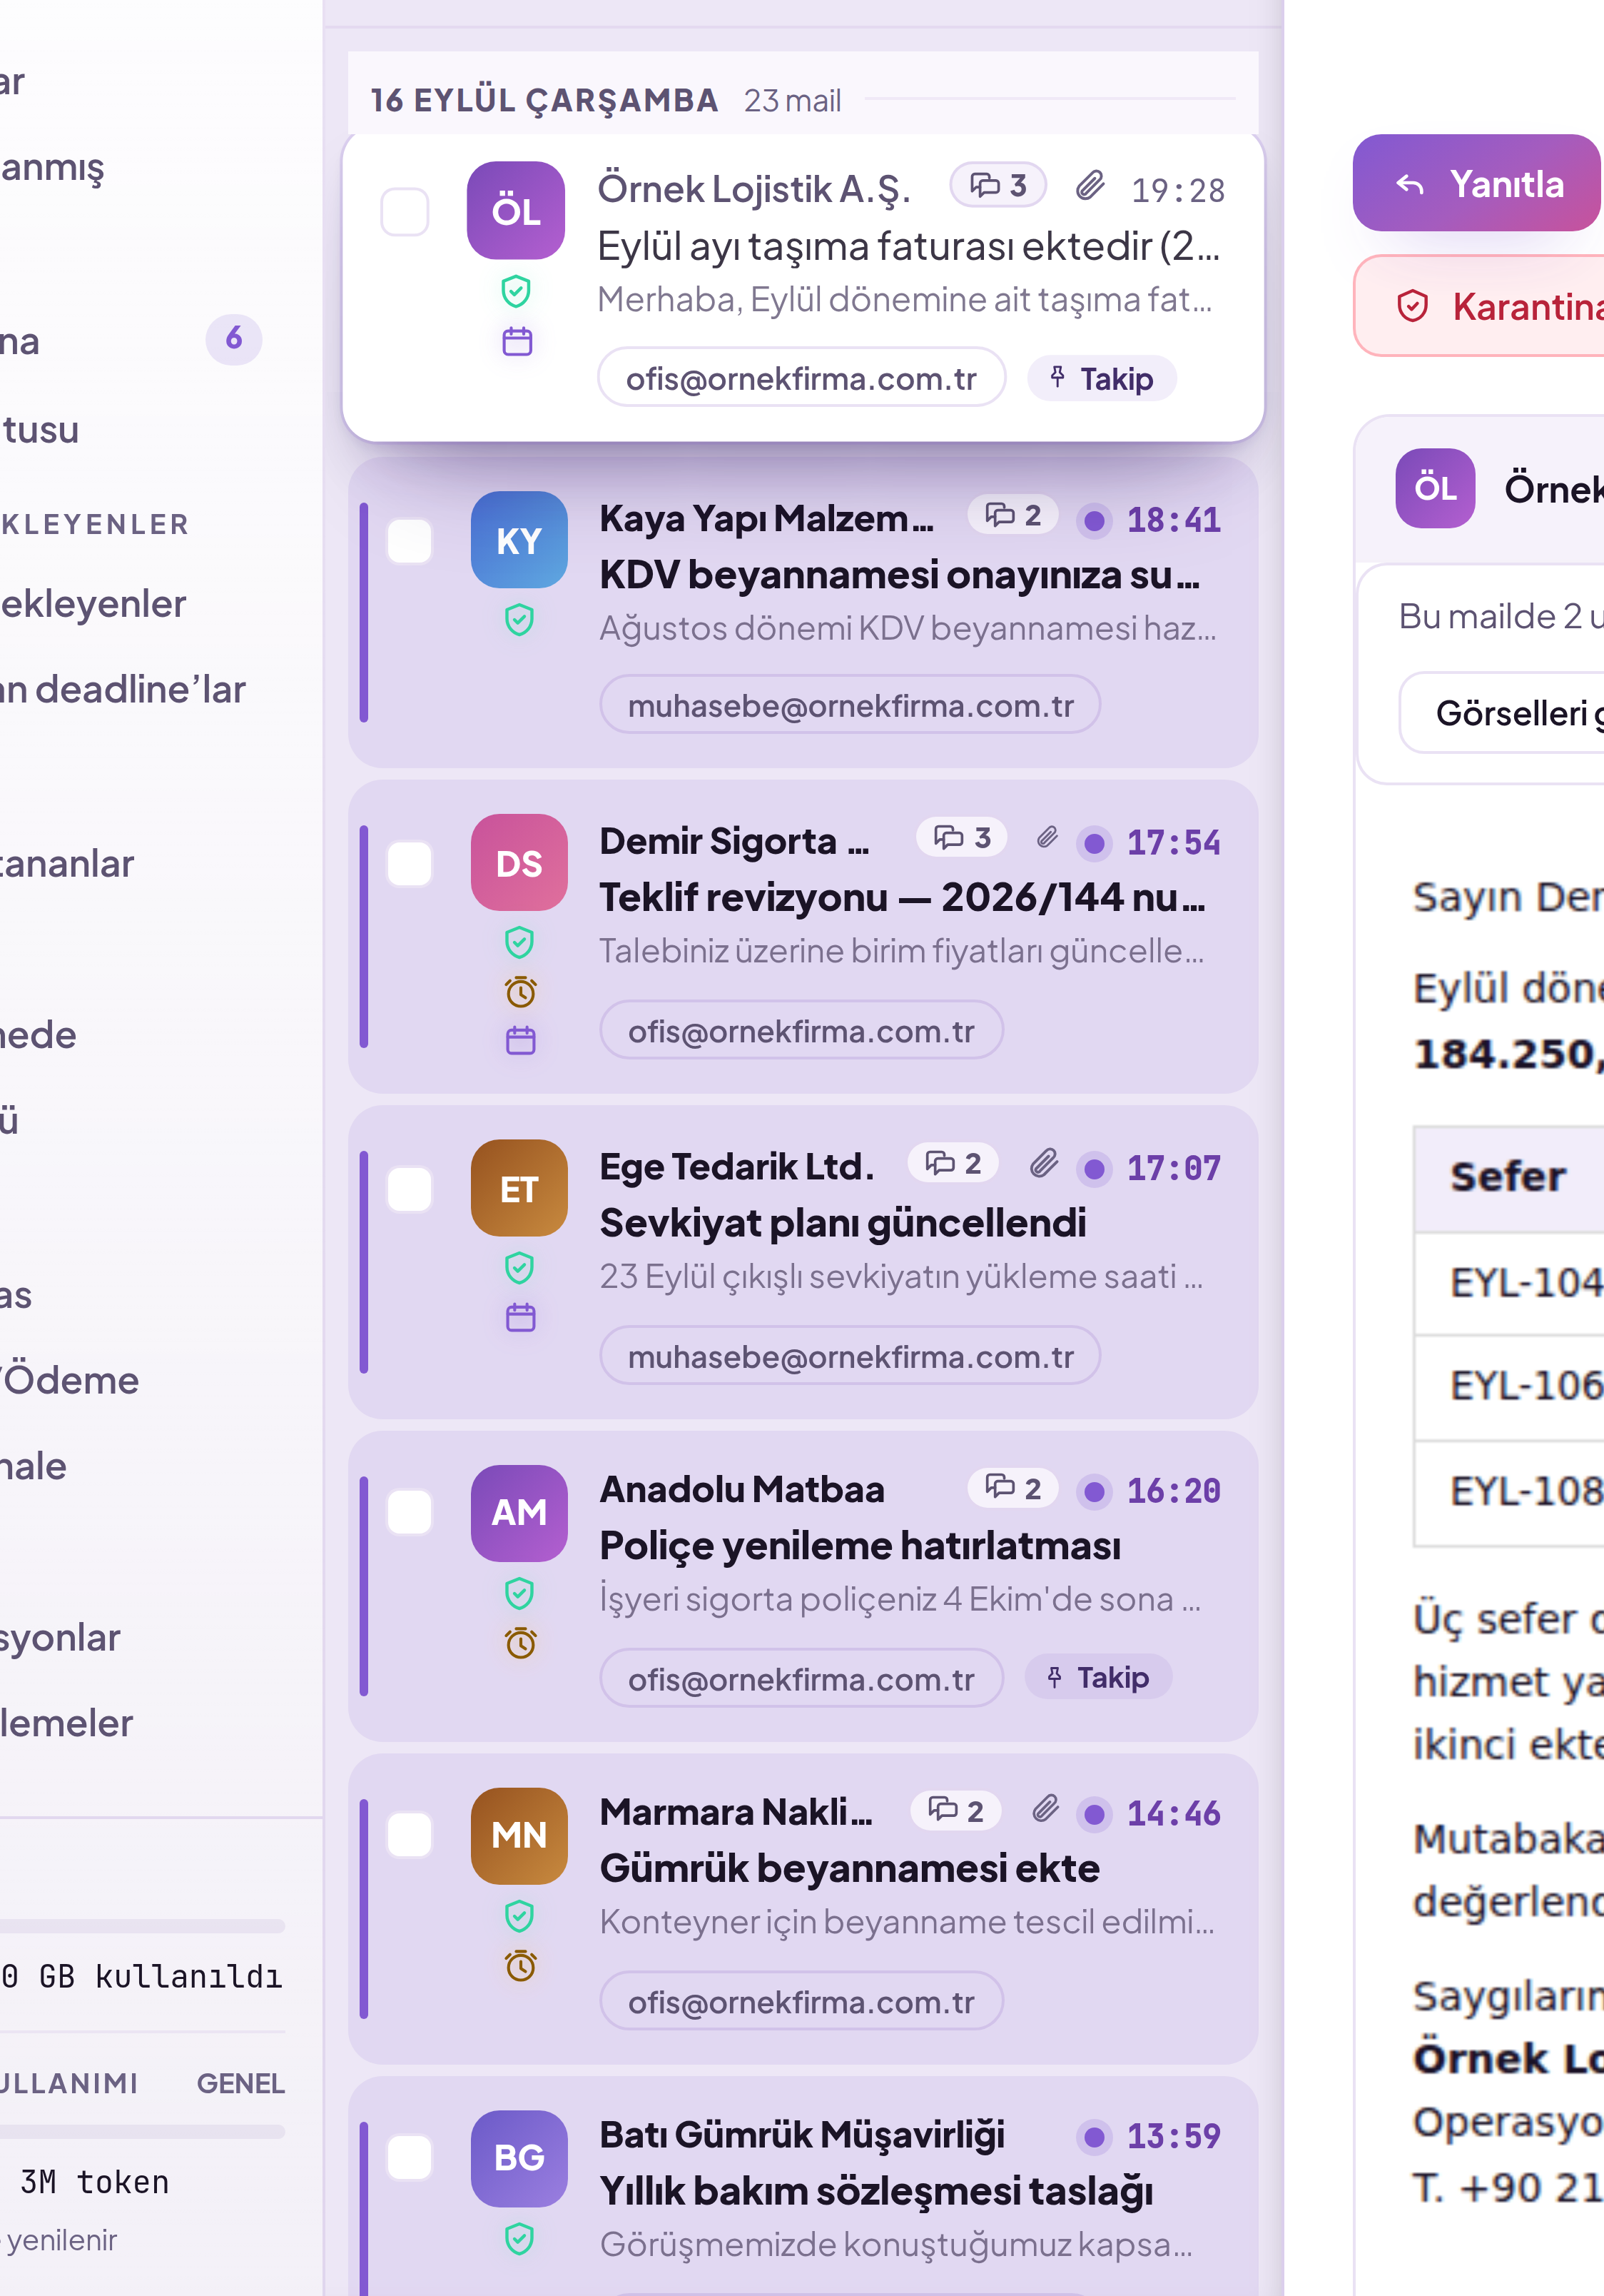Tick the checkbox for Örnek Lojistik A.Ş. mail

coord(405,212)
